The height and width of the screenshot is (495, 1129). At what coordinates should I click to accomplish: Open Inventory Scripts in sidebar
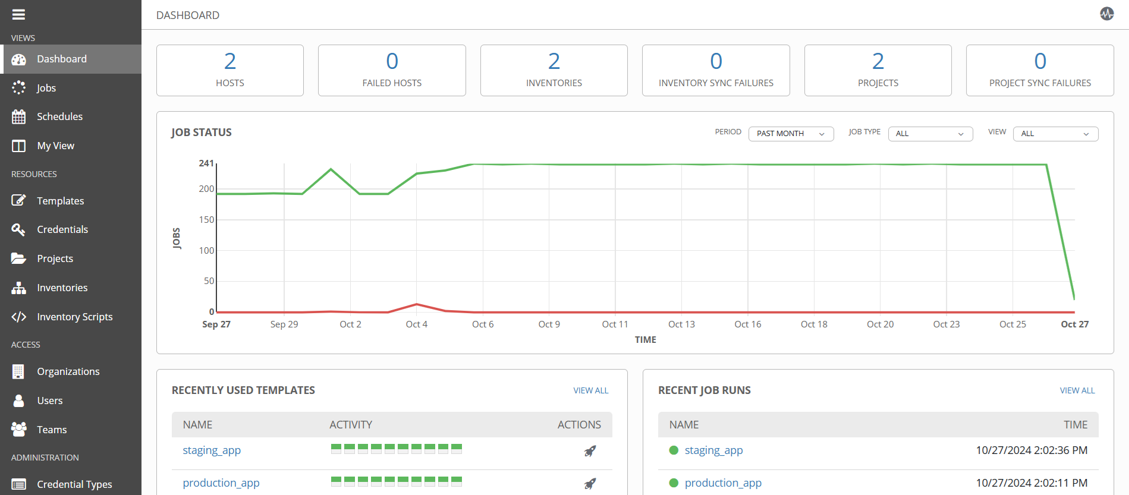pos(71,317)
